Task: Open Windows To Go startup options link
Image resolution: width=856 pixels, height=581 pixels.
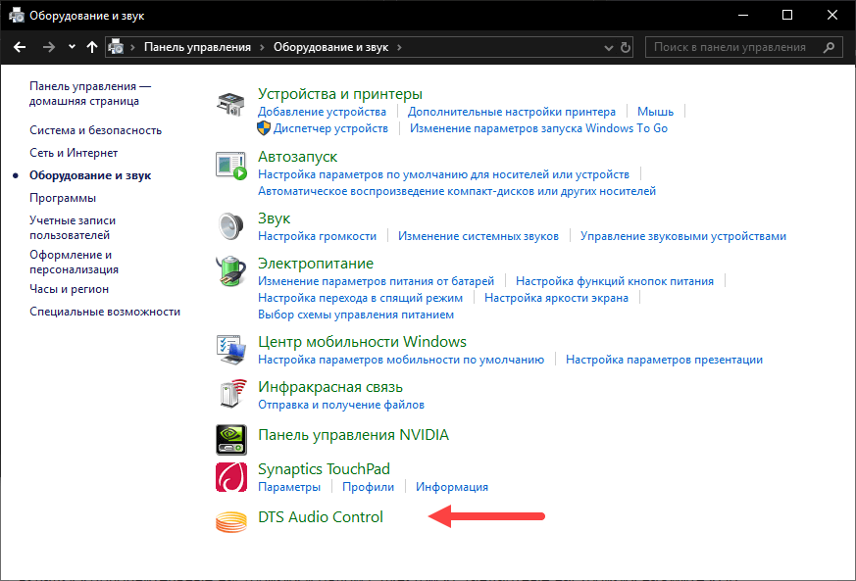Action: point(539,128)
